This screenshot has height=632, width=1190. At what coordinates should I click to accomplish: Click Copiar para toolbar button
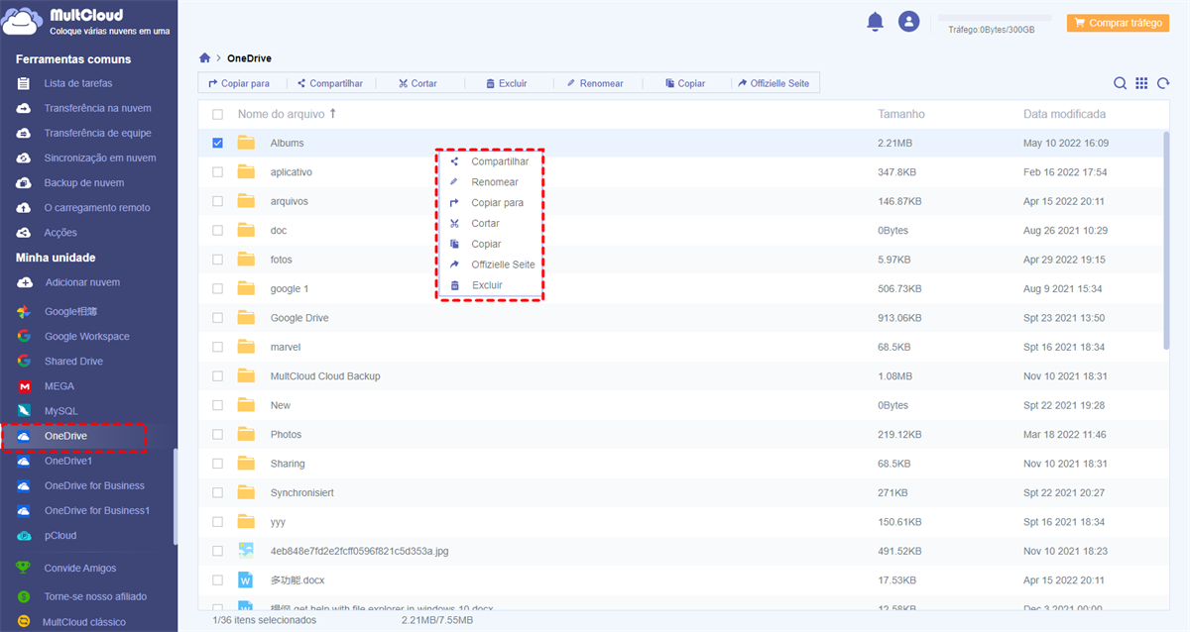pos(239,83)
